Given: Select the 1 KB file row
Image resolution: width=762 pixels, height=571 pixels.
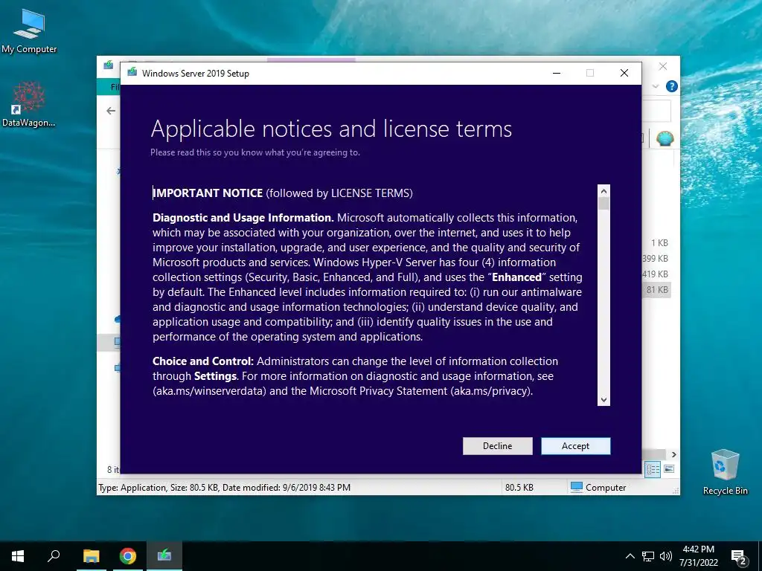Looking at the screenshot, I should tap(659, 243).
